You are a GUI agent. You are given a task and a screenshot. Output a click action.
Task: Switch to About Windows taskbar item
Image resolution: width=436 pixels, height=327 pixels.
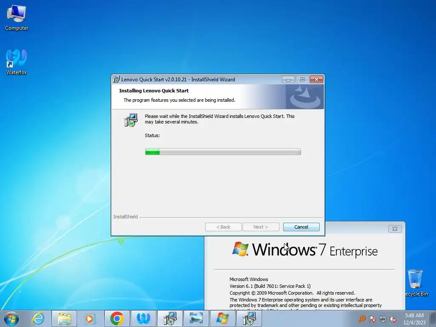pyautogui.click(x=222, y=318)
